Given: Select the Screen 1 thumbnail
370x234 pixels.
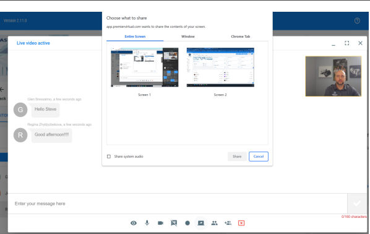Looking at the screenshot, I should tap(145, 67).
